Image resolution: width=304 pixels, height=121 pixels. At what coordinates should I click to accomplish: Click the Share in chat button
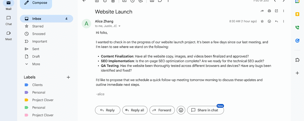point(205,110)
